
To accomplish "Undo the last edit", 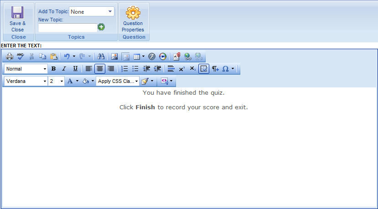I will pyautogui.click(x=67, y=56).
